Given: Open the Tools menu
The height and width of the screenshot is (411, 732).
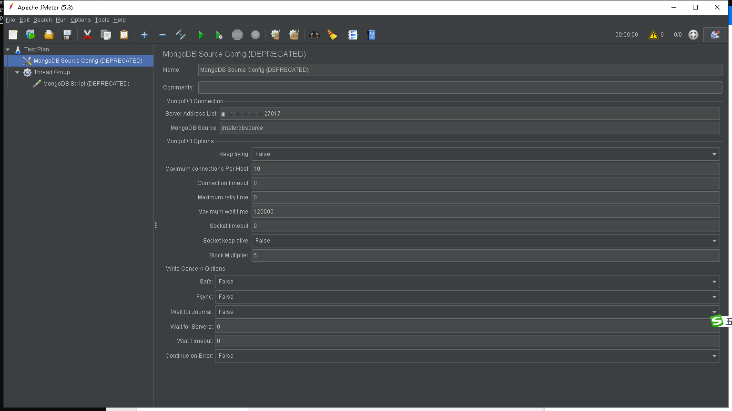Looking at the screenshot, I should point(102,20).
